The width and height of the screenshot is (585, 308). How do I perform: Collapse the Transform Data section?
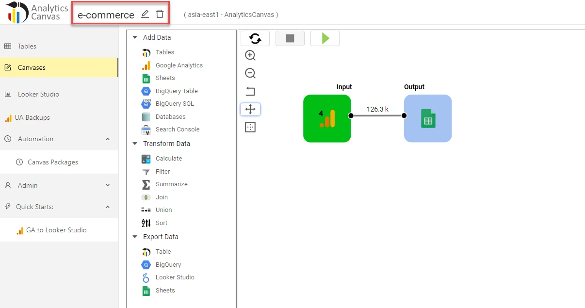click(x=135, y=144)
